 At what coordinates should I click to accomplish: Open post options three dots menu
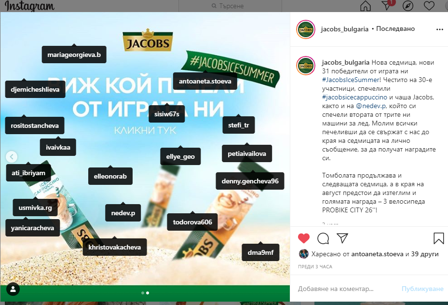tap(440, 29)
